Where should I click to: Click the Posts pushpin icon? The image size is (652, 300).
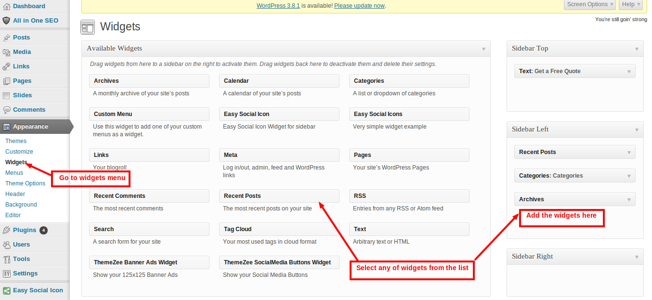(6, 38)
